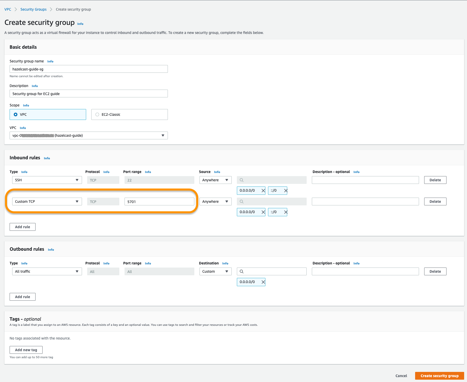Click the port range field showing 5701

tap(159, 201)
